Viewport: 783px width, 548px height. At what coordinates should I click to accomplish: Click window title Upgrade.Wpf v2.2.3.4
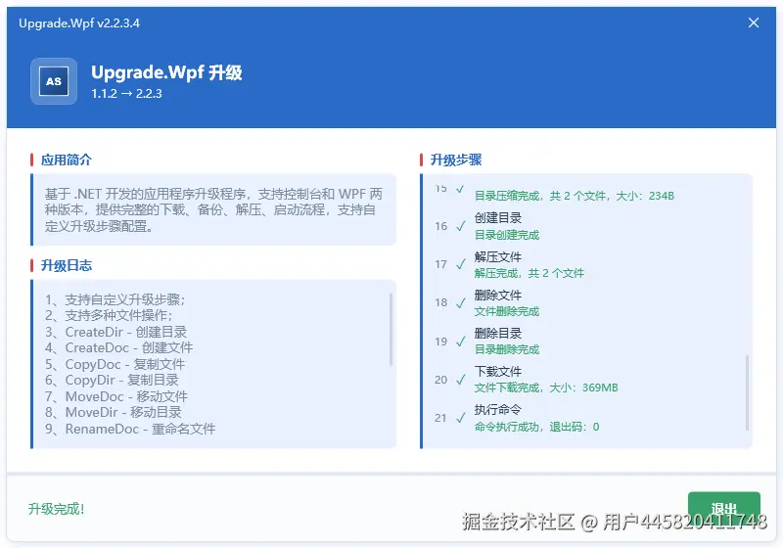[x=79, y=23]
